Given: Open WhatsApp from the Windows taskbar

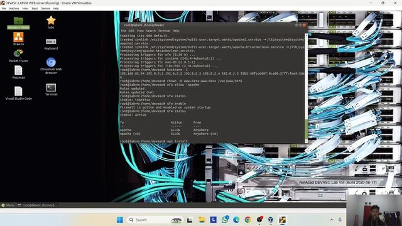Looking at the screenshot, I should (x=225, y=220).
